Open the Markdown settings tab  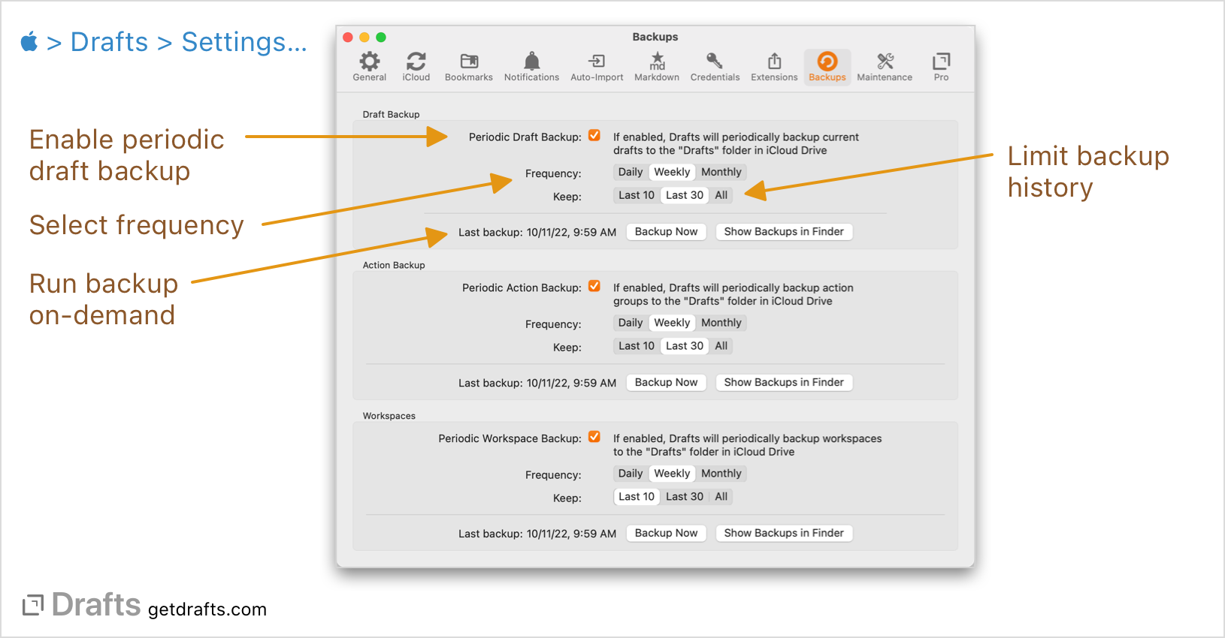point(657,67)
